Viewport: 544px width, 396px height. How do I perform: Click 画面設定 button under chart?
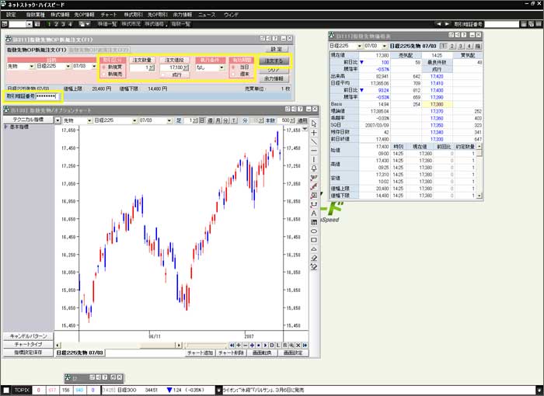(294, 353)
